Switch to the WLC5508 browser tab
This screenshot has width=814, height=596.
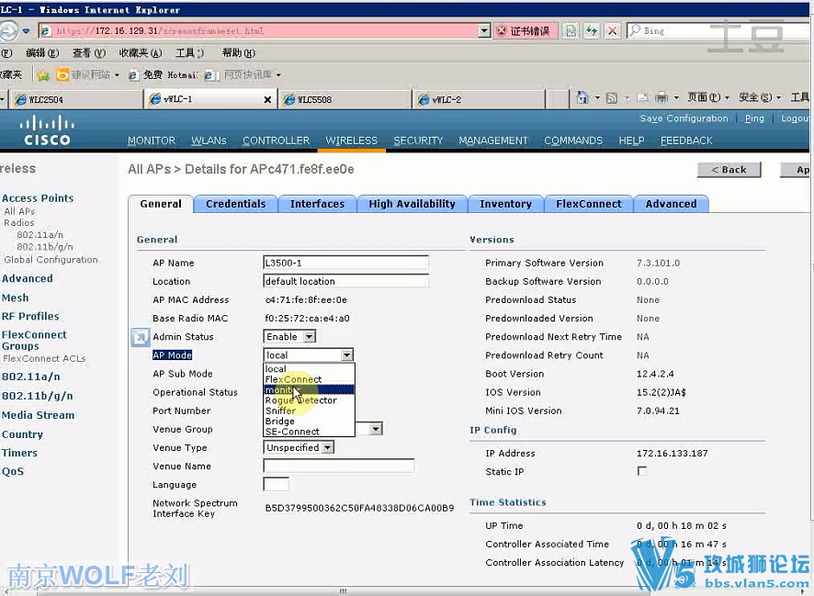pyautogui.click(x=345, y=99)
